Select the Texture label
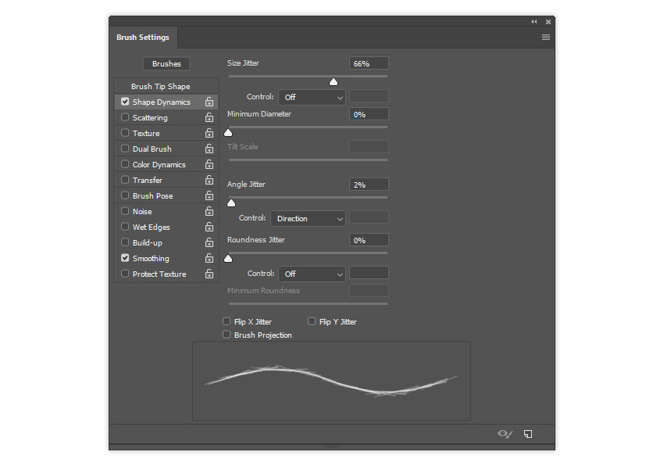The image size is (664, 466). (x=146, y=134)
